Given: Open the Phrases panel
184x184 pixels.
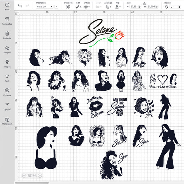Looking at the screenshot, I should click(7, 92).
